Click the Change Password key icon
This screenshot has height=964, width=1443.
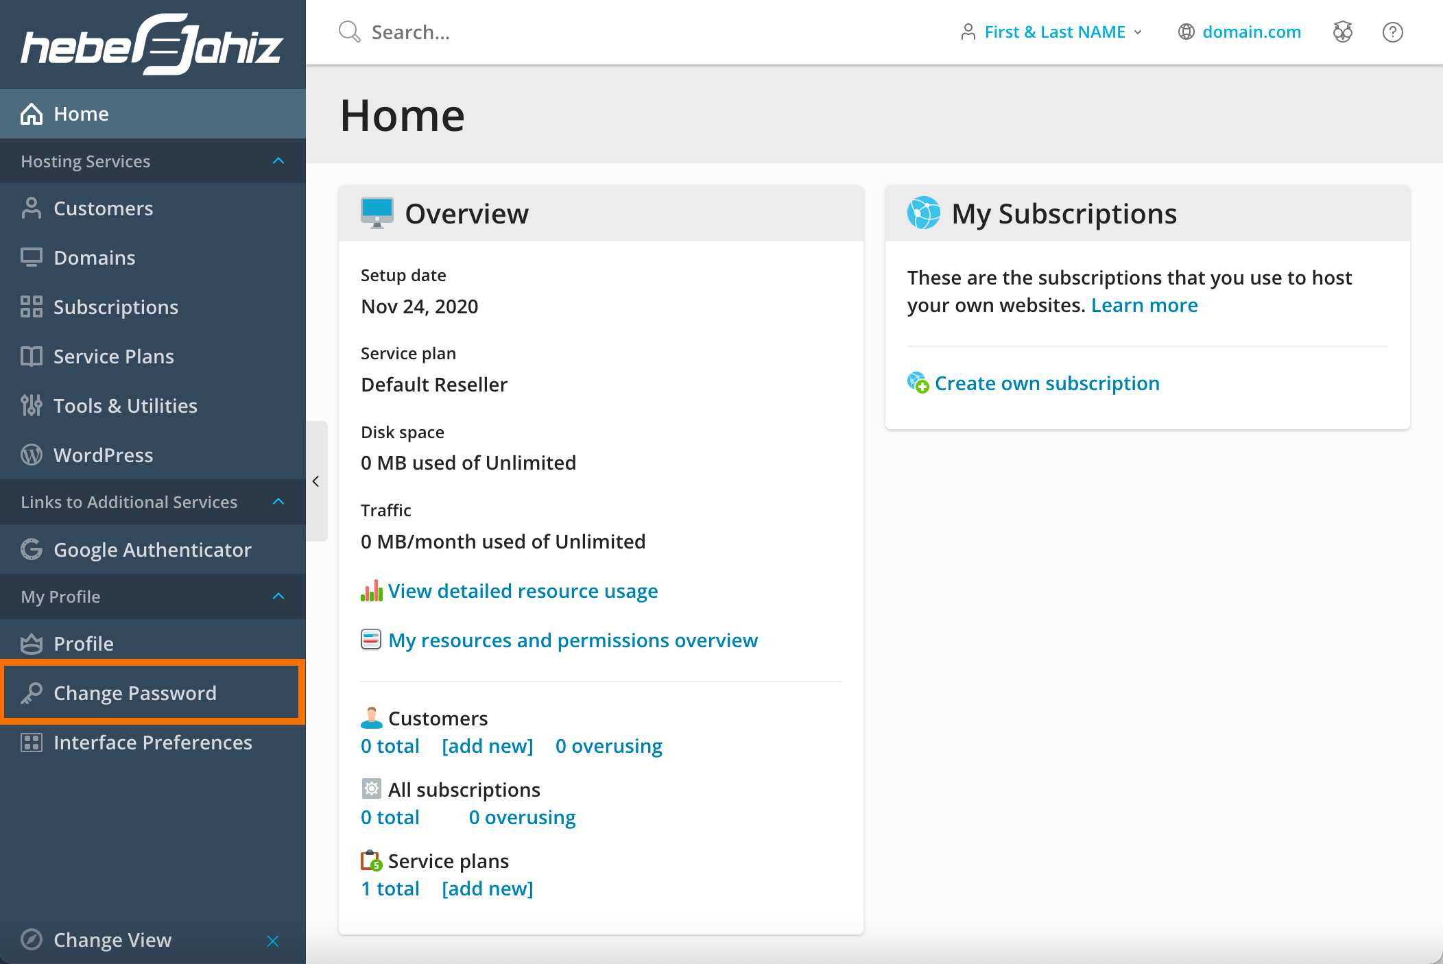tap(32, 693)
